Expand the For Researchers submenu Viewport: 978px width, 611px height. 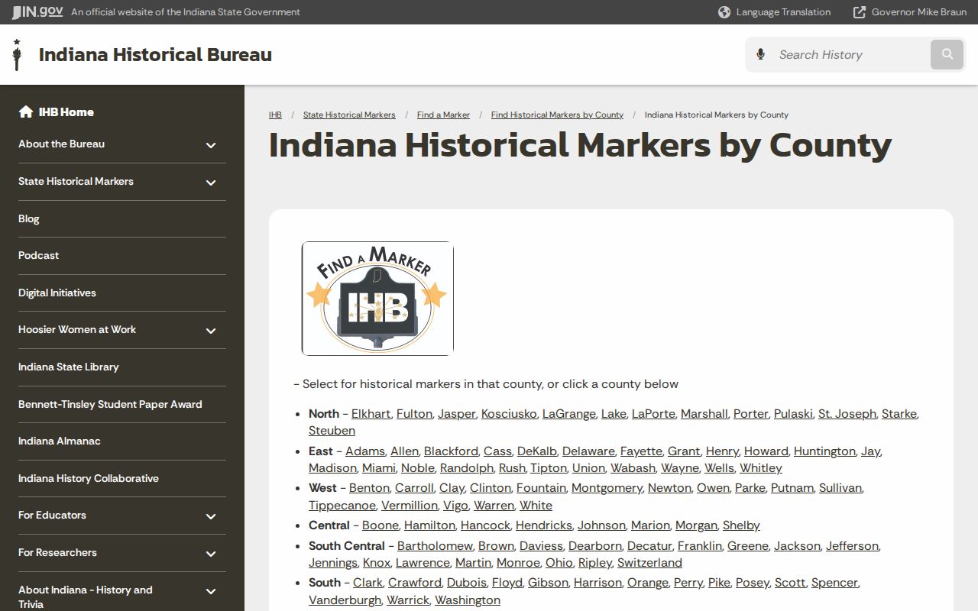211,554
